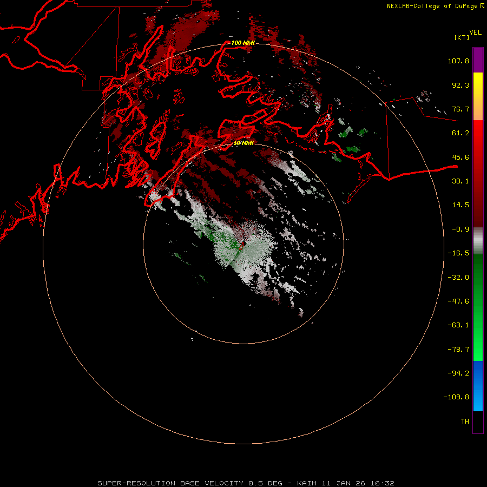Screen dimensions: 487x487
Task: Select the 45.6 legend value
Action: 460,157
